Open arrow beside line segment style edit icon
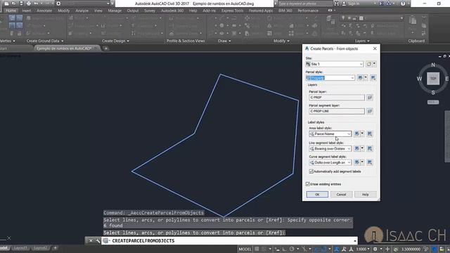This screenshot has height=253, width=450. point(362,148)
